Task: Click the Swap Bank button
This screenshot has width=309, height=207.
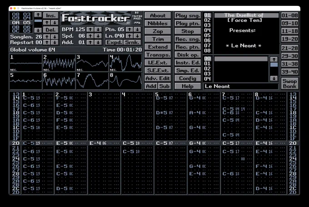Action: coord(289,84)
